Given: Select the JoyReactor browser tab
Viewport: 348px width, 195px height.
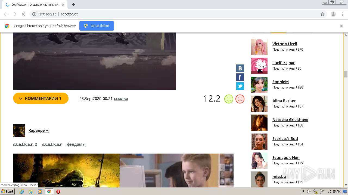Looking at the screenshot, I should 35,5.
